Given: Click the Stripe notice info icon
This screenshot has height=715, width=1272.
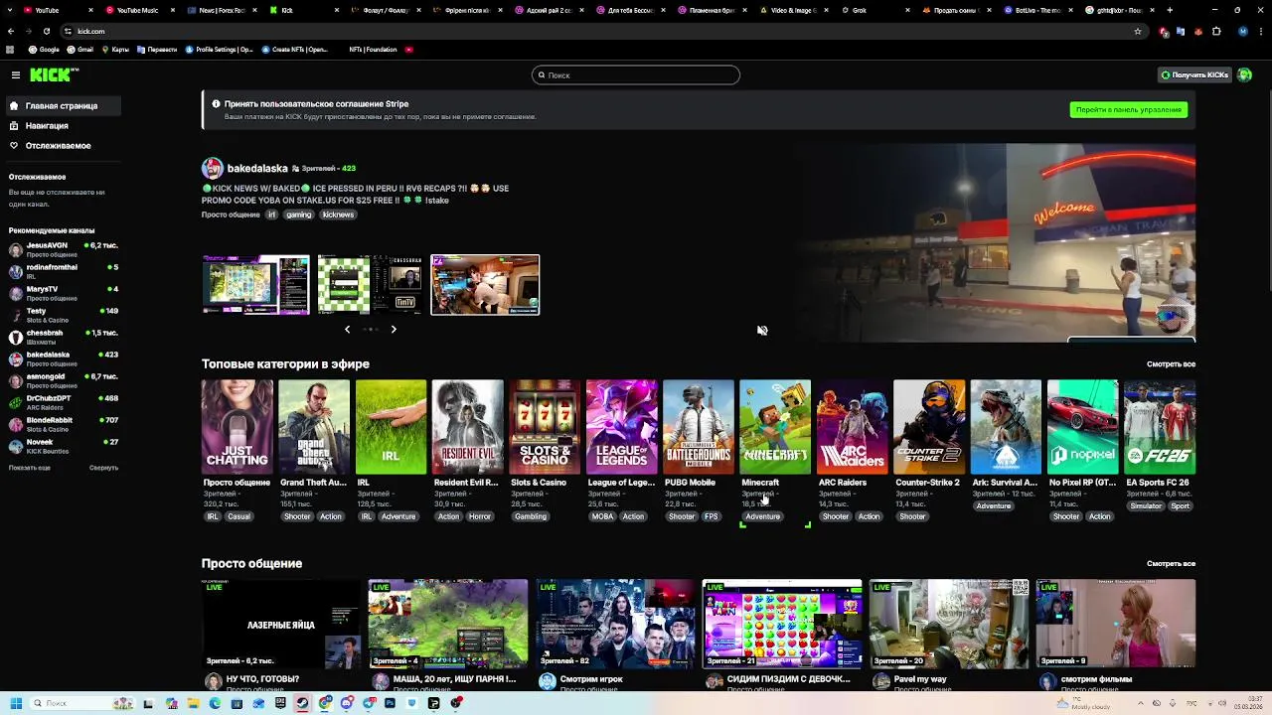Looking at the screenshot, I should pyautogui.click(x=216, y=103).
